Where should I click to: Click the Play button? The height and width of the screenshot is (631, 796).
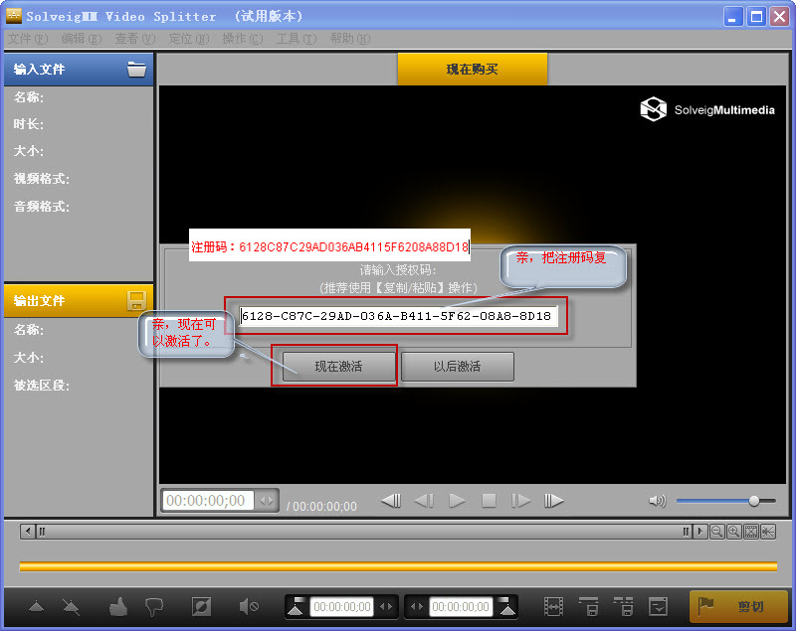pyautogui.click(x=457, y=501)
